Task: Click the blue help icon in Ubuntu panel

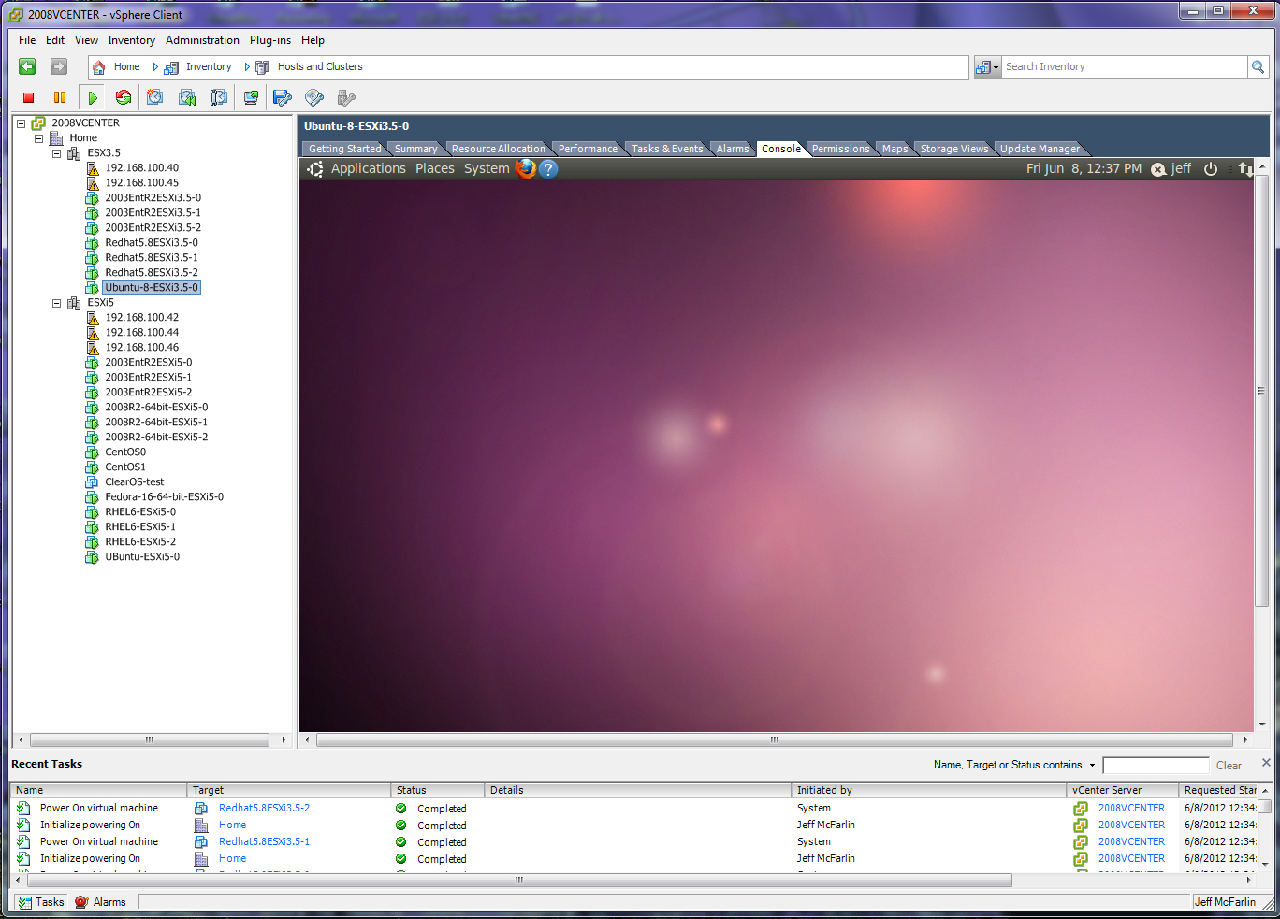Action: point(548,168)
